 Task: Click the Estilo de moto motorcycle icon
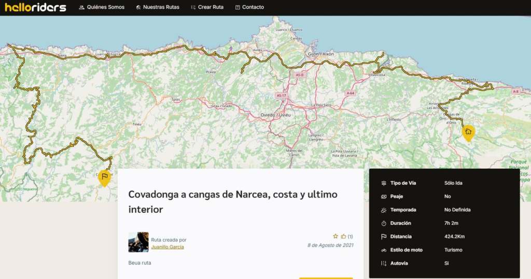(x=384, y=250)
